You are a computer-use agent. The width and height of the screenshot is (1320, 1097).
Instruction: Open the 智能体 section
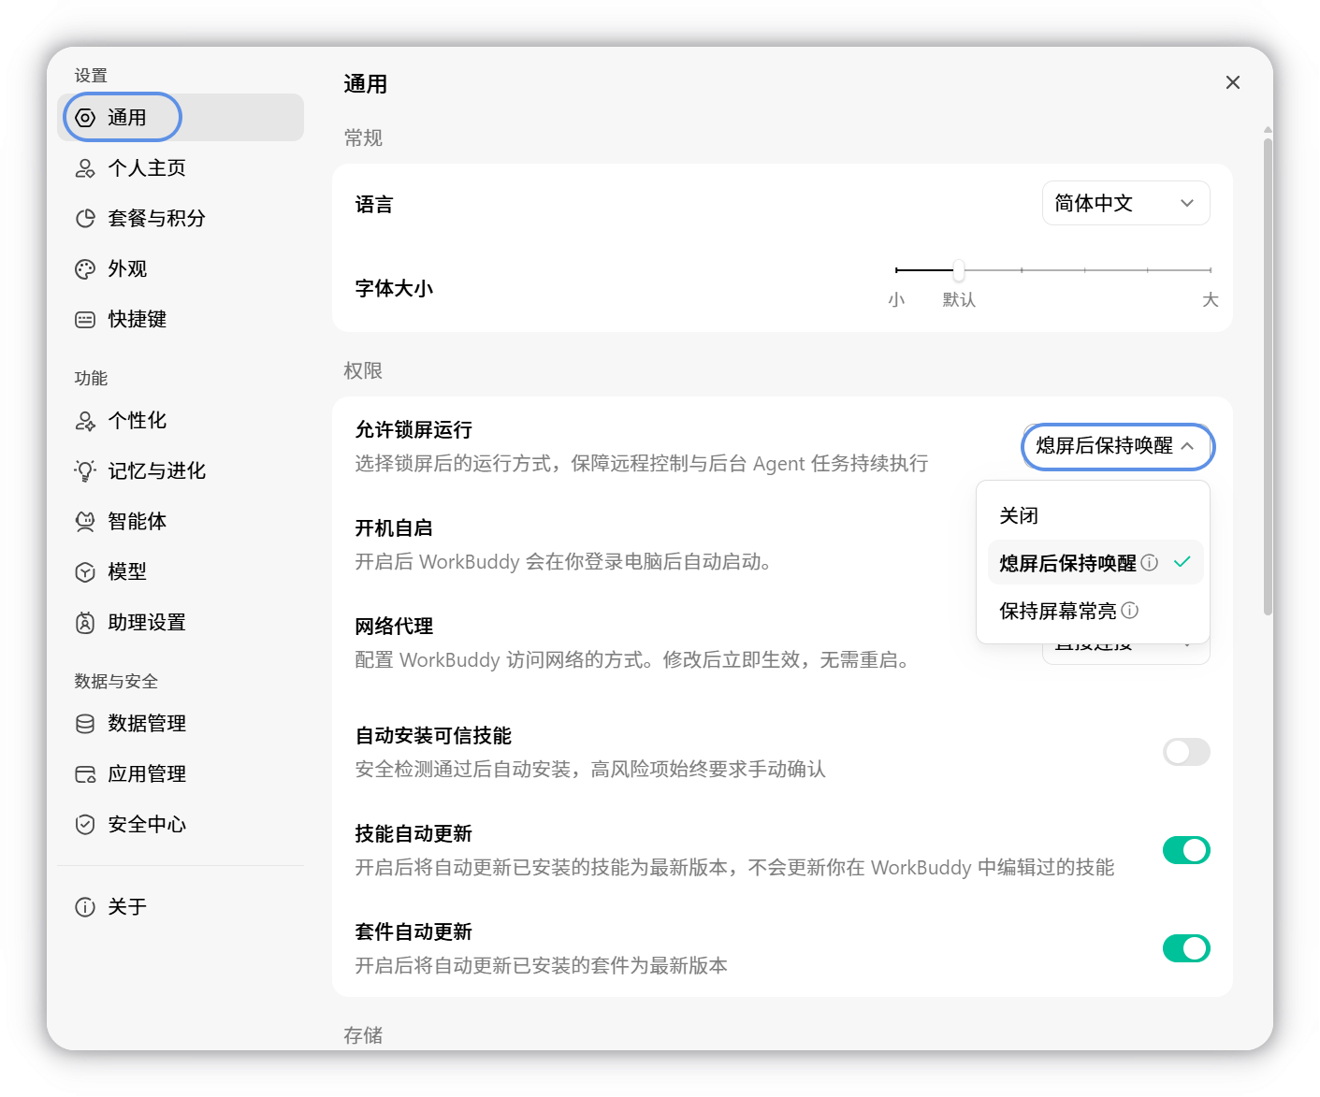[181, 522]
